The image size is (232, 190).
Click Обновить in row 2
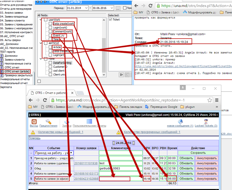tap(186, 163)
